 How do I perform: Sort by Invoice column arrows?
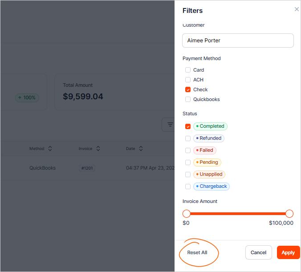point(98,149)
